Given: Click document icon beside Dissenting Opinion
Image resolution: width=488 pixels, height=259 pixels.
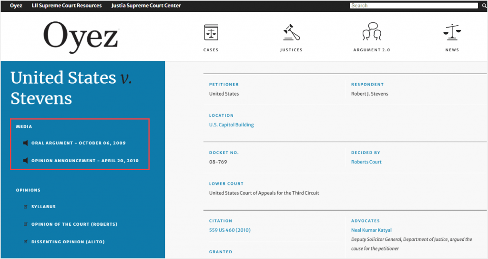Looking at the screenshot, I should click(x=26, y=241).
